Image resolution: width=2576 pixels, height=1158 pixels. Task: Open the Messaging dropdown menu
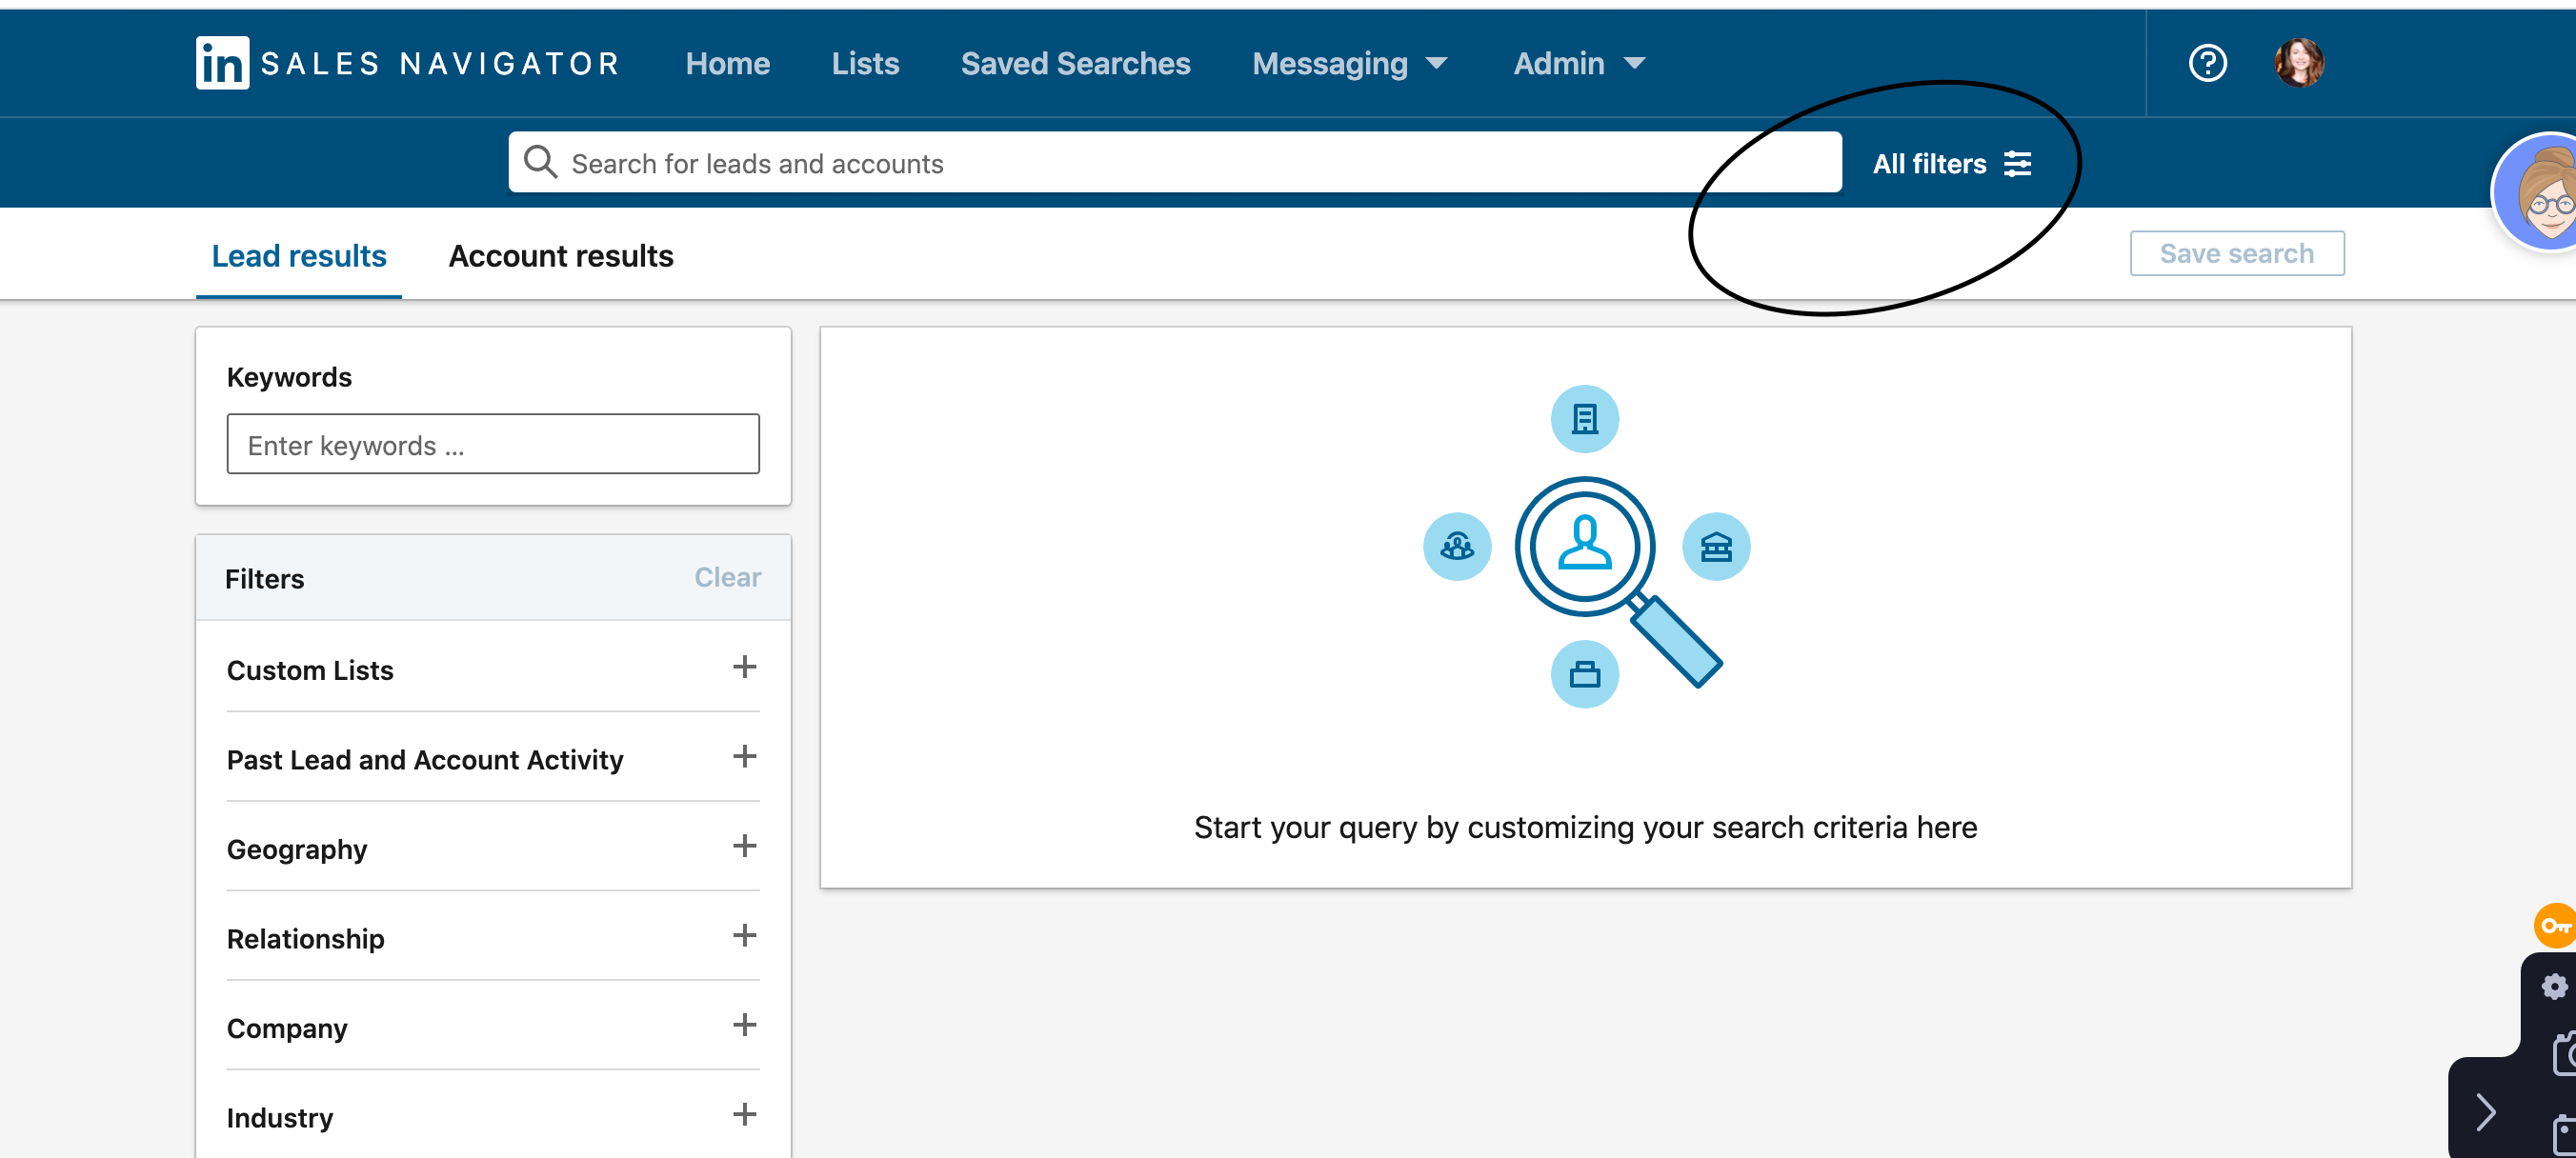(x=1350, y=63)
